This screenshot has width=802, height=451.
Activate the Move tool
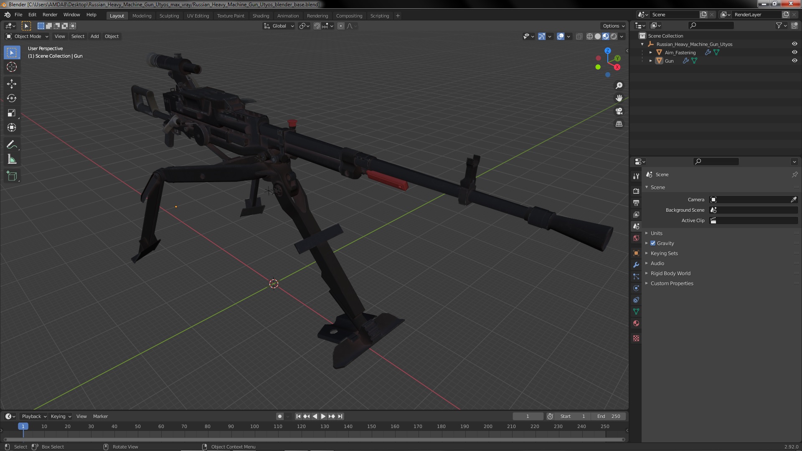12,84
